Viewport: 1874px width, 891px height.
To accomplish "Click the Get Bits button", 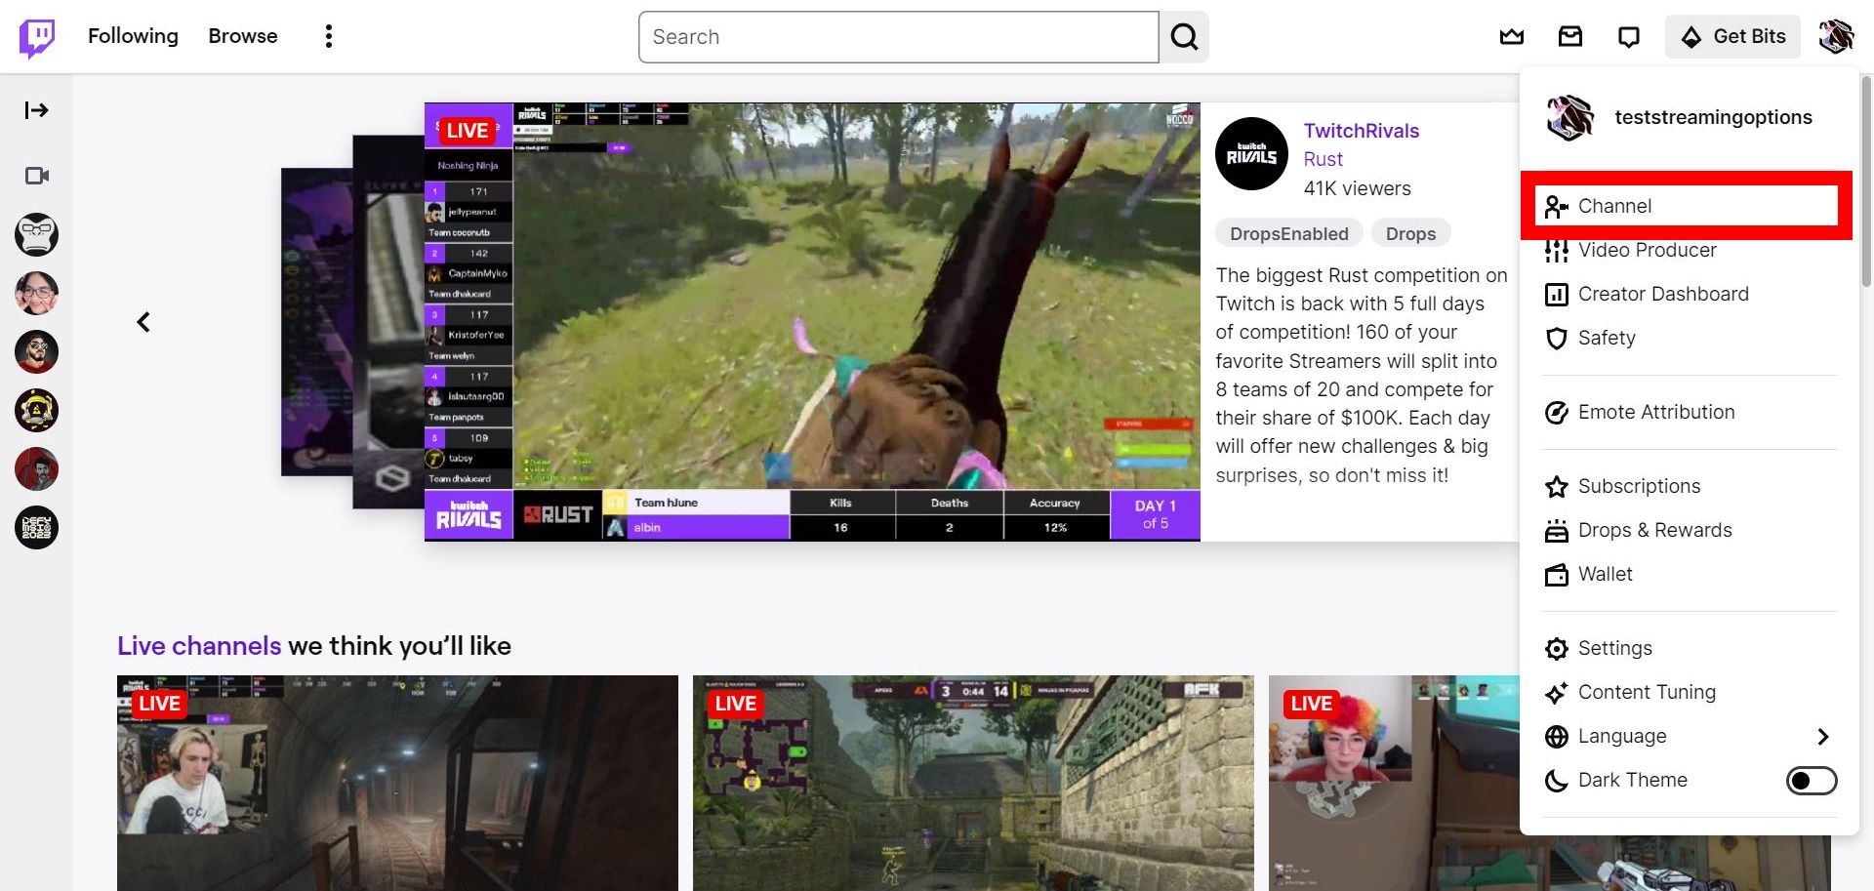I will point(1732,36).
